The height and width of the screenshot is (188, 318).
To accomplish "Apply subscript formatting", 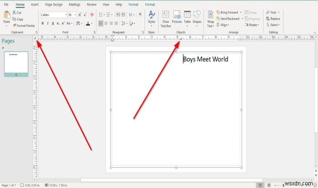I will 58,23.
